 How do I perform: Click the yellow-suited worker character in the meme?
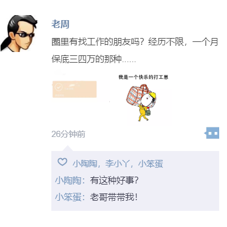(x=147, y=106)
